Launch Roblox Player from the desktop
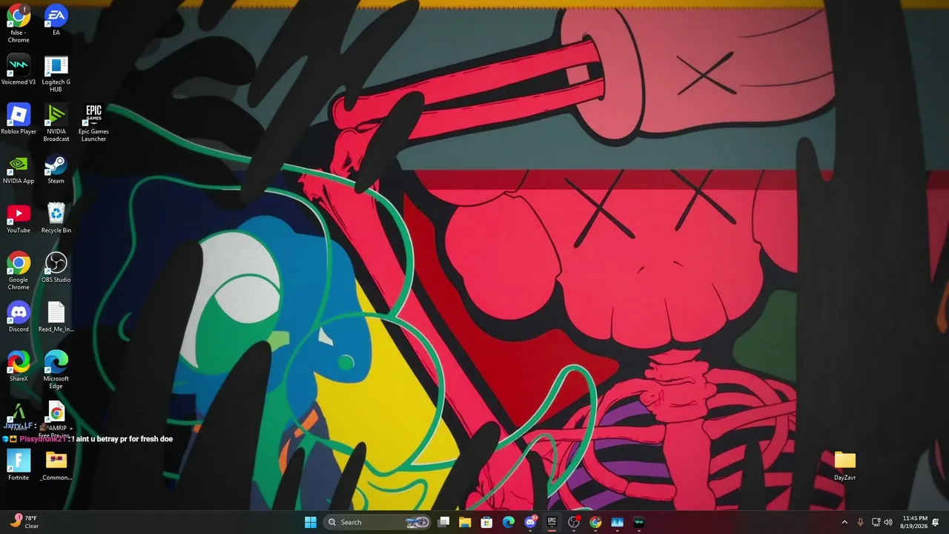 coord(19,119)
